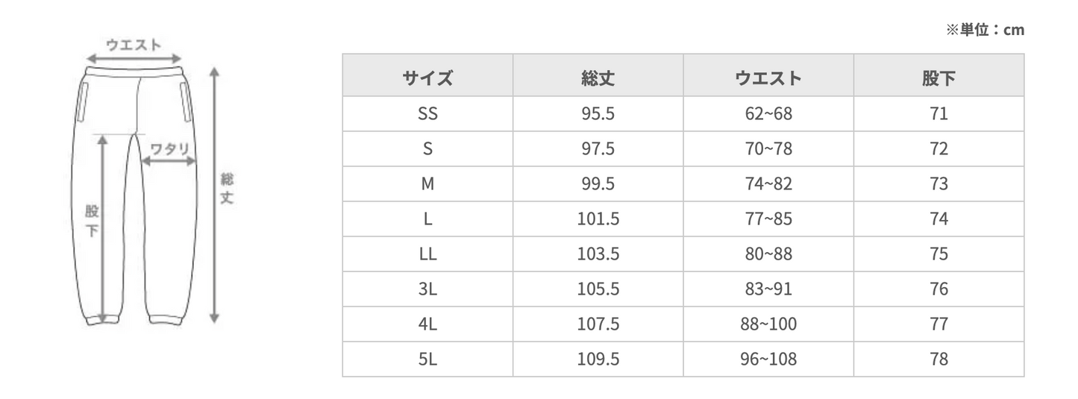Click the ワタリ thigh-width arrow in diagram

tap(169, 160)
